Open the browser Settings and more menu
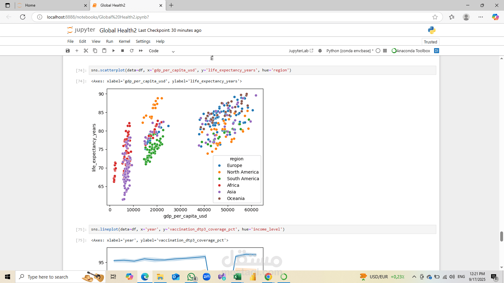This screenshot has height=283, width=504. [x=481, y=17]
